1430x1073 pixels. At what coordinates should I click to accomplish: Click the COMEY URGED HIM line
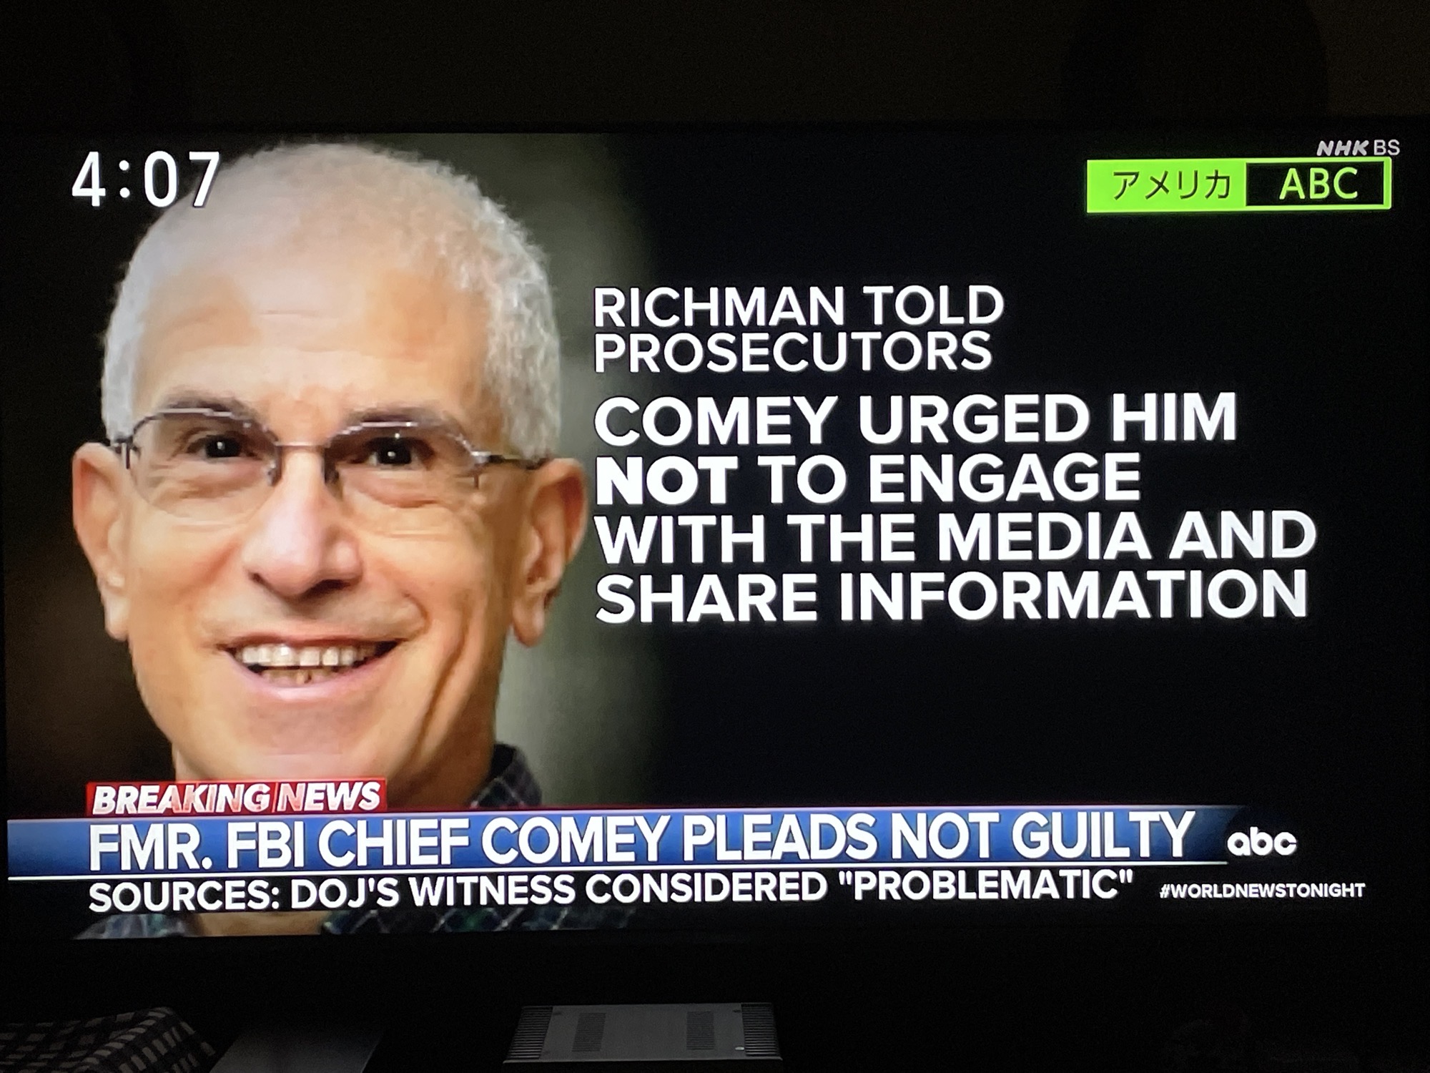point(915,418)
